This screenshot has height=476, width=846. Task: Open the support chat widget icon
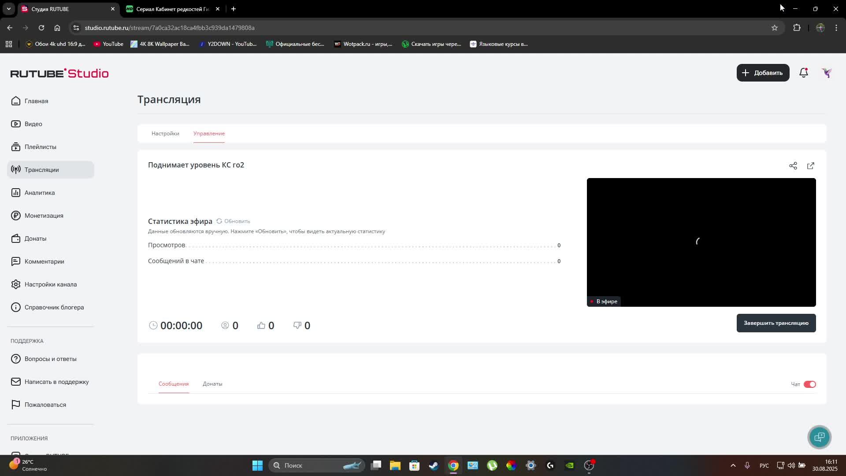click(819, 437)
